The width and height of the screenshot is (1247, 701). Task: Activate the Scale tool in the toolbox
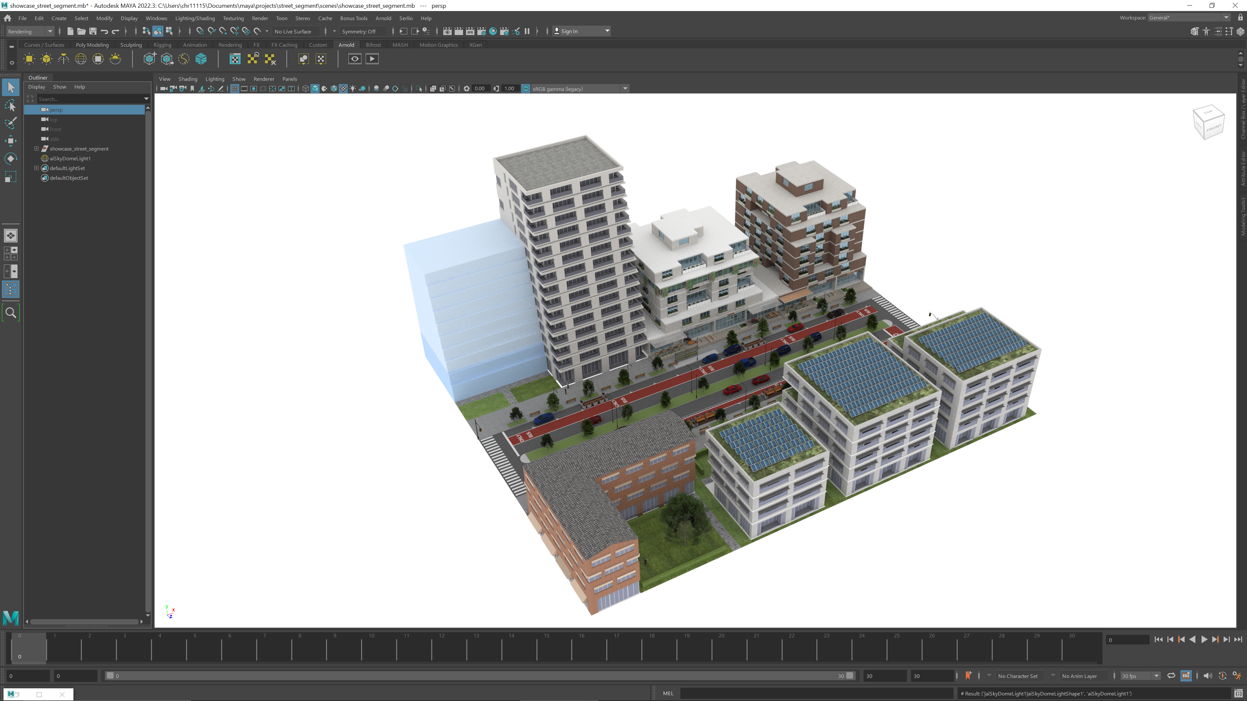click(x=11, y=177)
